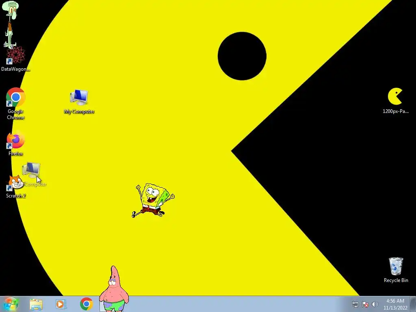The width and height of the screenshot is (416, 312).
Task: Select the My Computer icon beside Google Chrome
Action: 79,101
